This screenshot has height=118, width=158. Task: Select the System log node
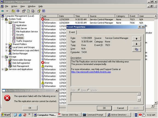[20, 38]
